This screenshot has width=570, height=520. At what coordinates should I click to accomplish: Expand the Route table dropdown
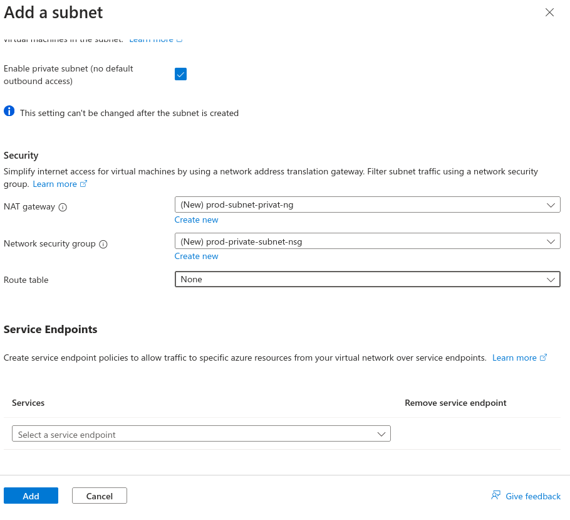point(367,279)
